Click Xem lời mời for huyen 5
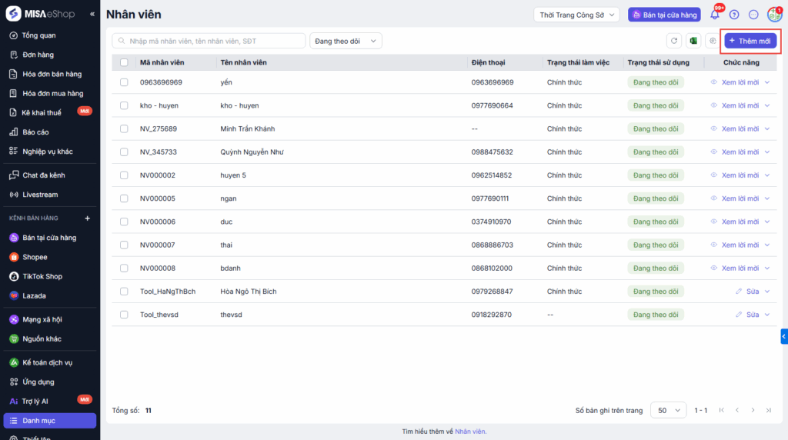 pos(740,175)
